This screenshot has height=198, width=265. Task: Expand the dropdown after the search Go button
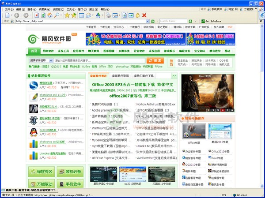195,21
